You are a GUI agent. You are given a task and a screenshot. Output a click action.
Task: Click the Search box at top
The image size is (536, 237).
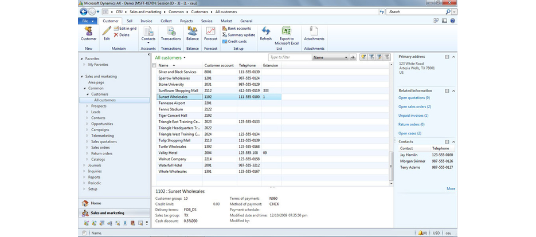(x=416, y=11)
